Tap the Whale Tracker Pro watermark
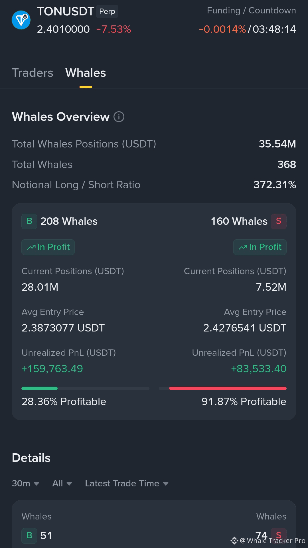The height and width of the screenshot is (548, 308). tap(268, 541)
